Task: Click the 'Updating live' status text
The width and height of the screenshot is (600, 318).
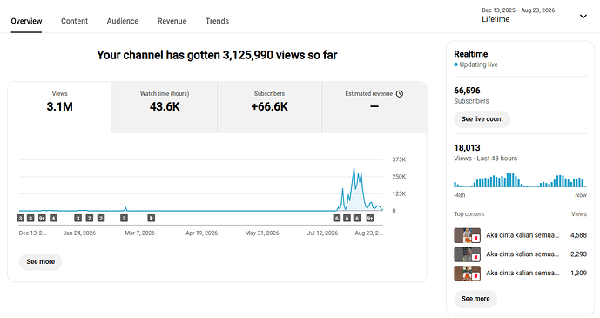Action: tap(478, 64)
